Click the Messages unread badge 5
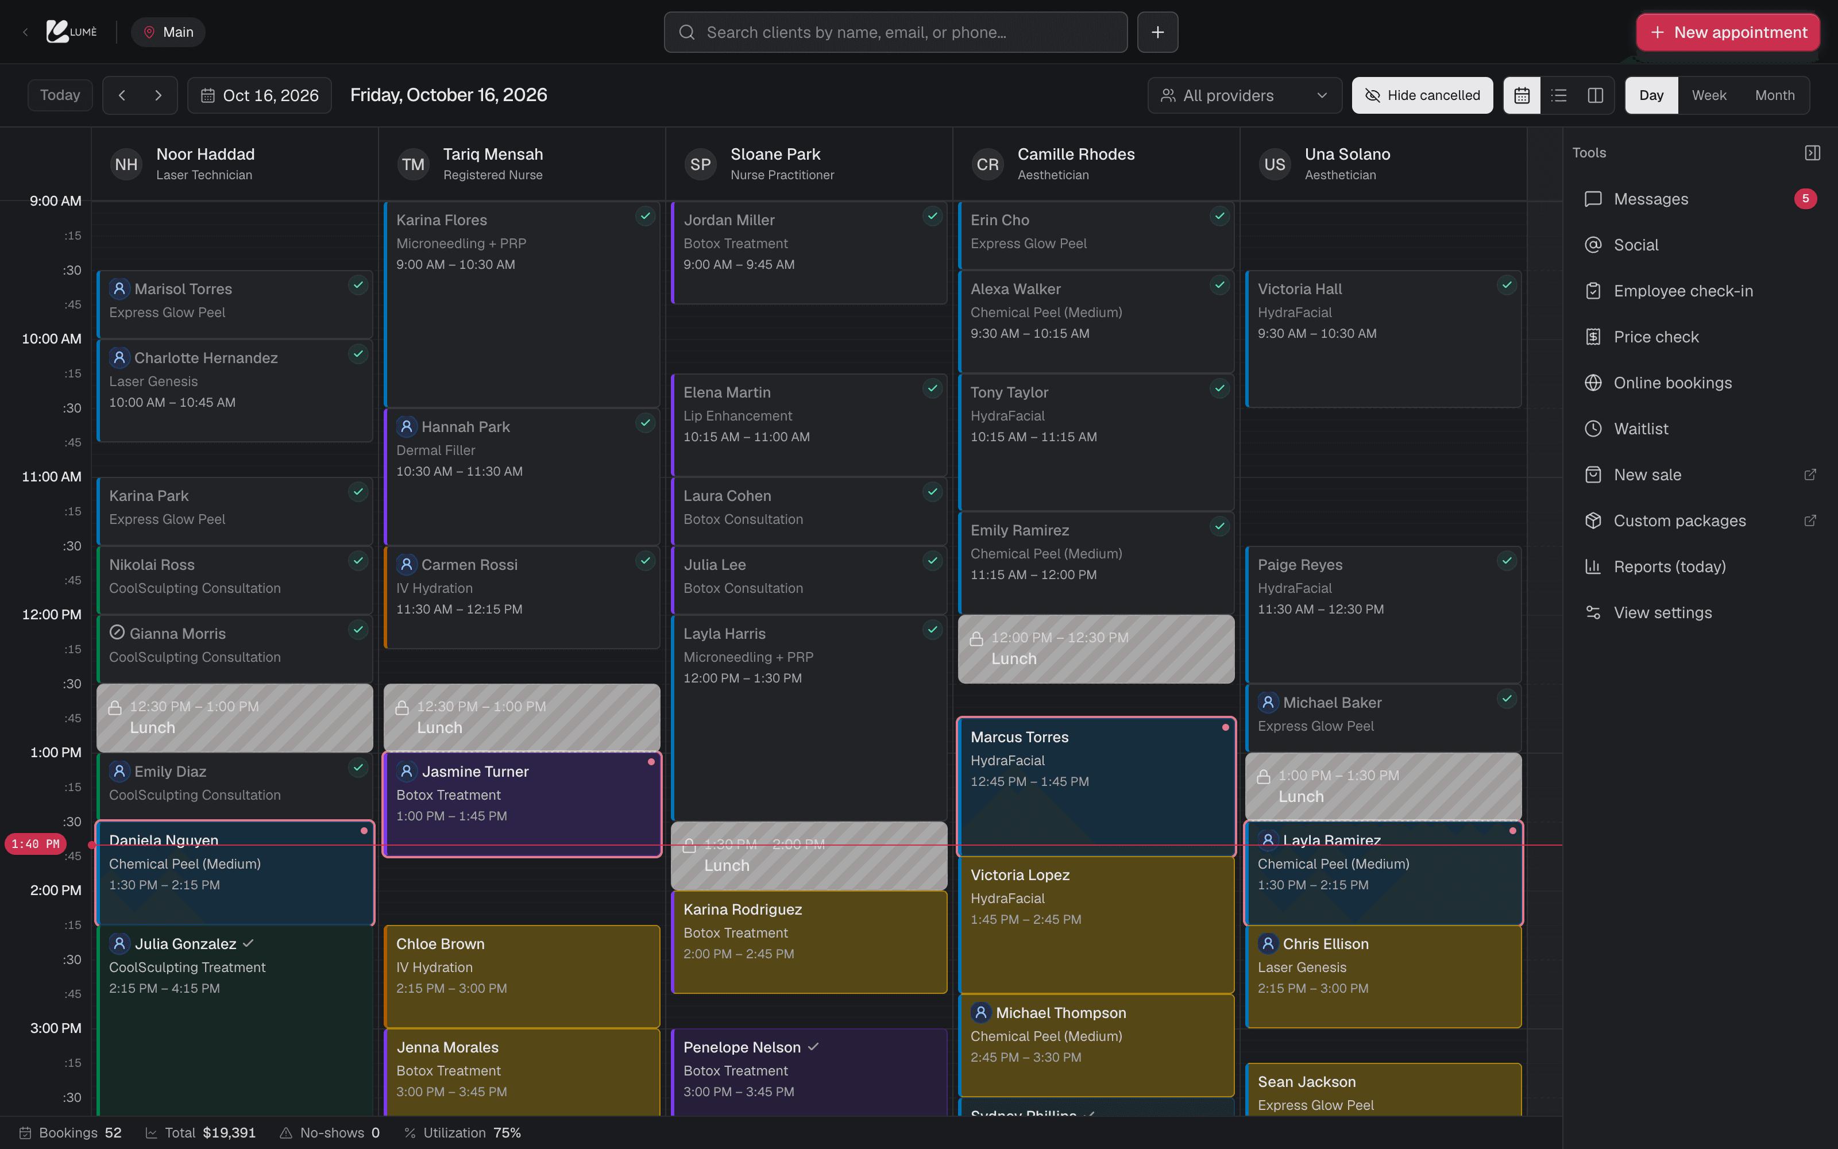Screen dimensions: 1838x1149 (x=1805, y=199)
